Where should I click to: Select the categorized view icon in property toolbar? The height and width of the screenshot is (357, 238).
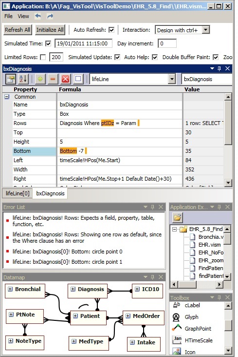click(x=10, y=79)
